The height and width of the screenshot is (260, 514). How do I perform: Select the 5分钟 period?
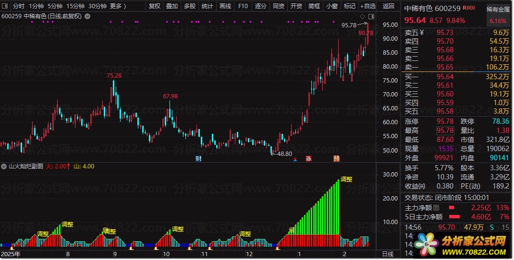tap(55, 6)
